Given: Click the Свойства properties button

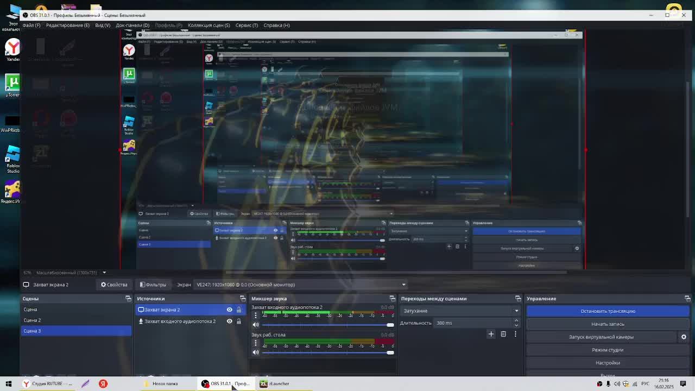Looking at the screenshot, I should tap(114, 285).
